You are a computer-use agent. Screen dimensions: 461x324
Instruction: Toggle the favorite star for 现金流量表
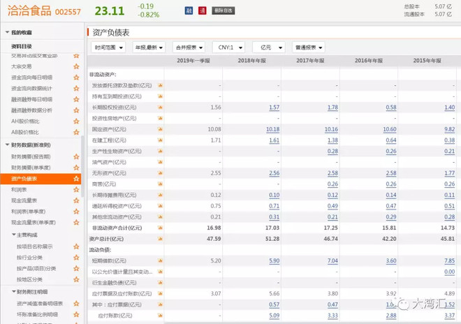76,200
